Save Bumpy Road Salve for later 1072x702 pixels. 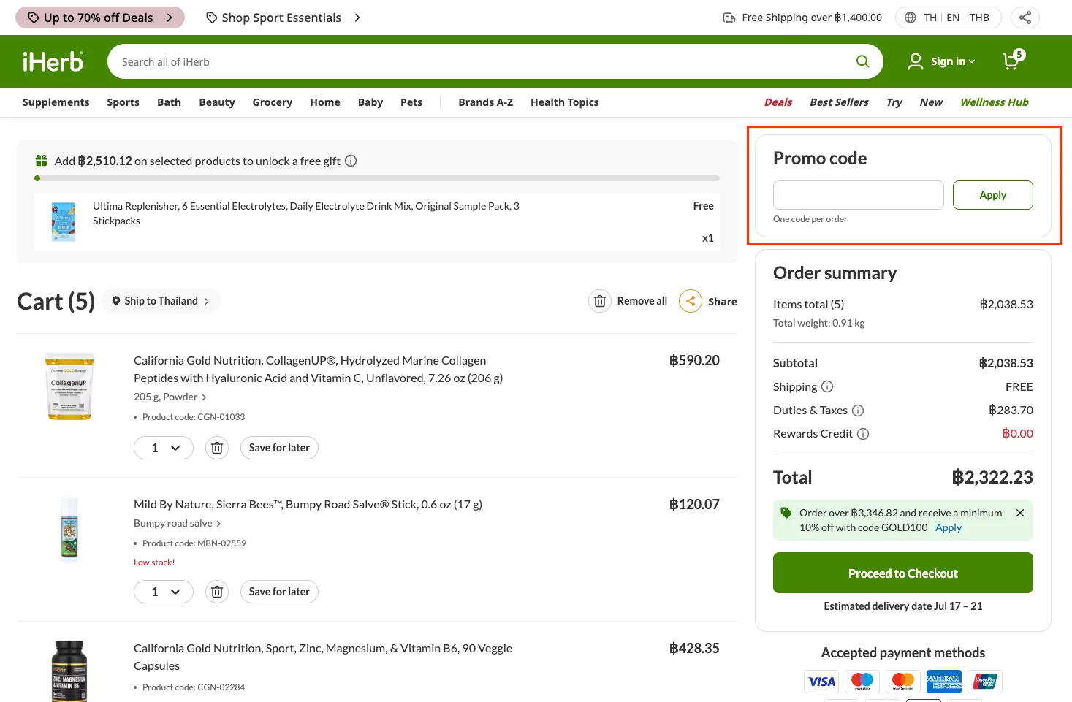click(x=279, y=592)
